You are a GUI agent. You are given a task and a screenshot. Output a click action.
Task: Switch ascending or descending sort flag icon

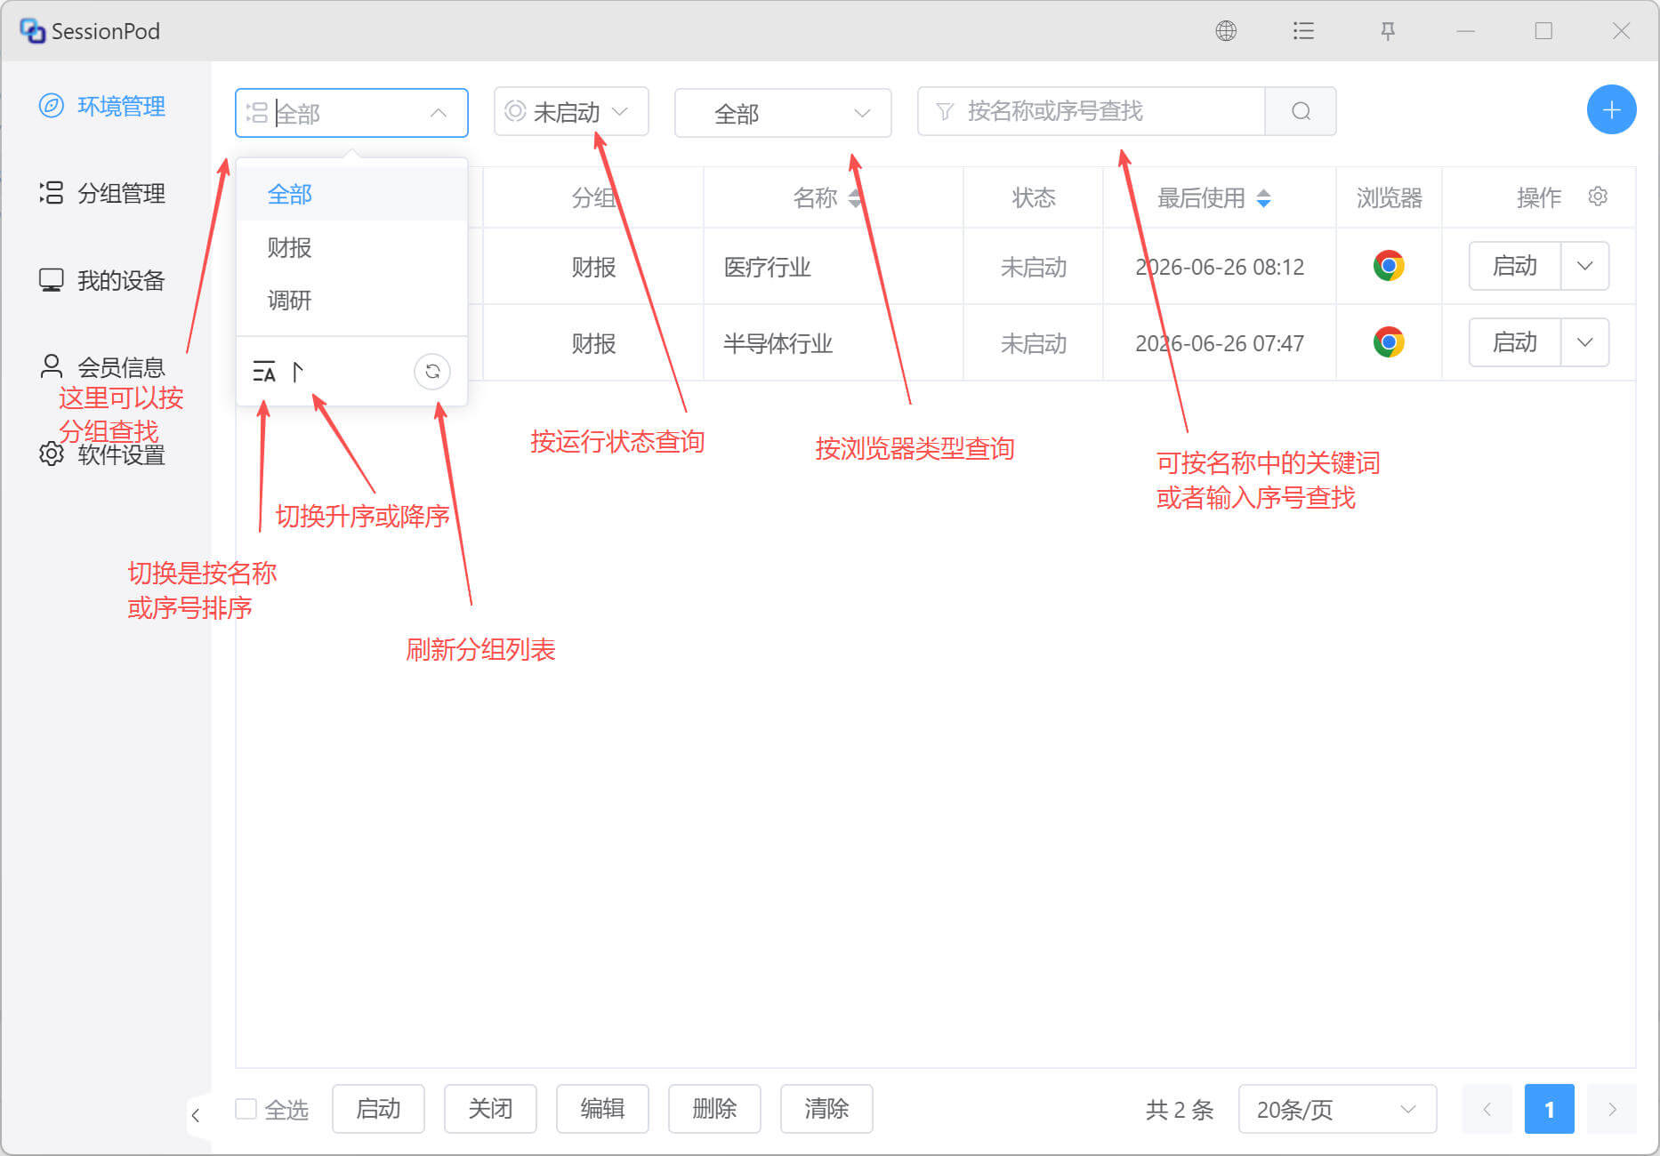click(x=298, y=372)
